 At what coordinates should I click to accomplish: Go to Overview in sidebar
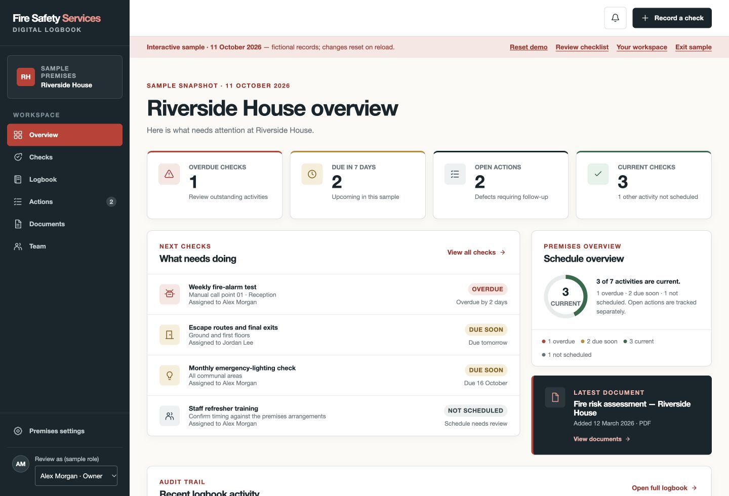click(x=65, y=135)
